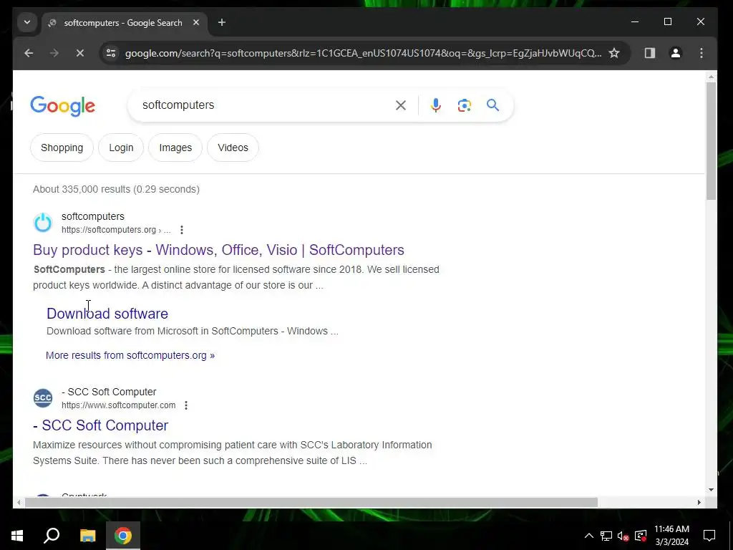733x550 pixels.
Task: Click the magnifier search button
Action: (x=492, y=105)
